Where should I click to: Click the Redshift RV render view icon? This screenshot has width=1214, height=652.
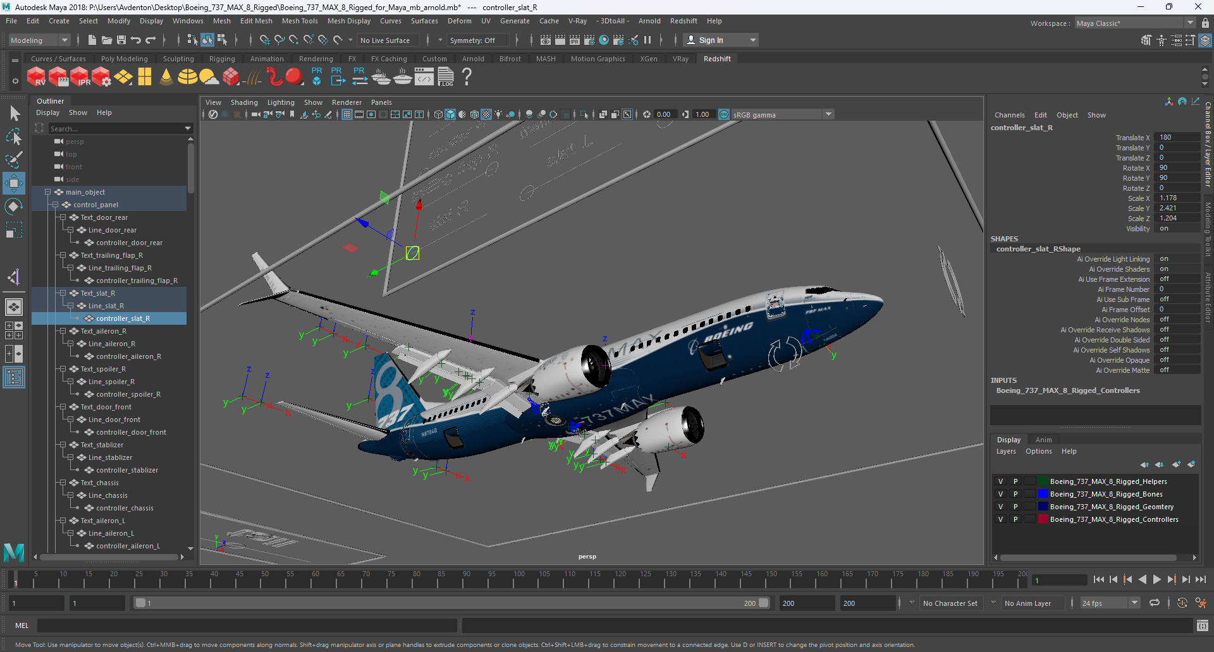pyautogui.click(x=36, y=77)
